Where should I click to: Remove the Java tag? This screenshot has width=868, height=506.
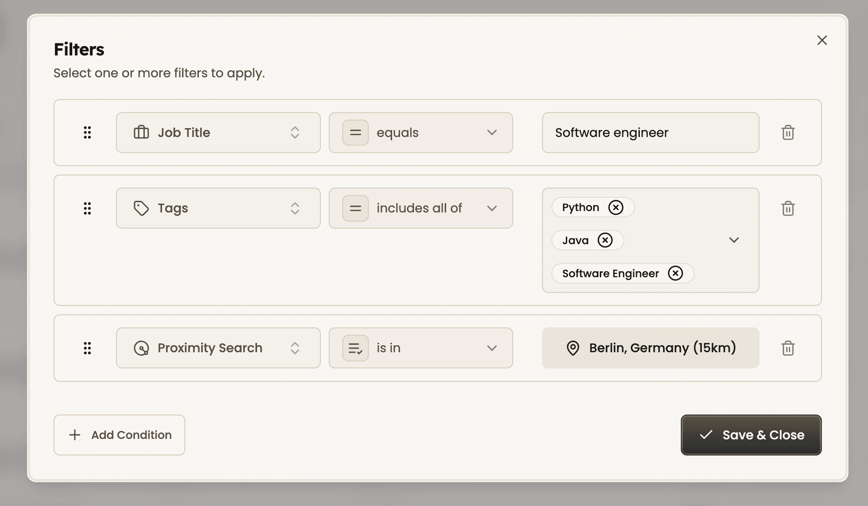click(605, 240)
